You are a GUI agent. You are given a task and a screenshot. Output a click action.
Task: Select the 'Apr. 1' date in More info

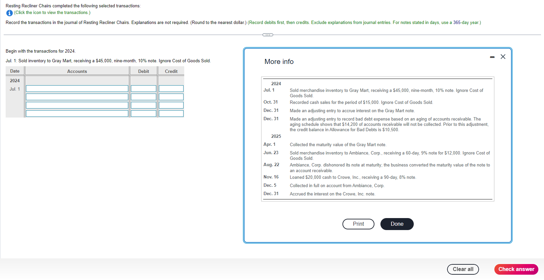click(270, 144)
